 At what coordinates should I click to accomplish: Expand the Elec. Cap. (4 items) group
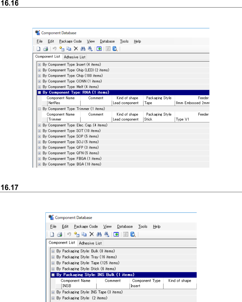tap(39, 125)
